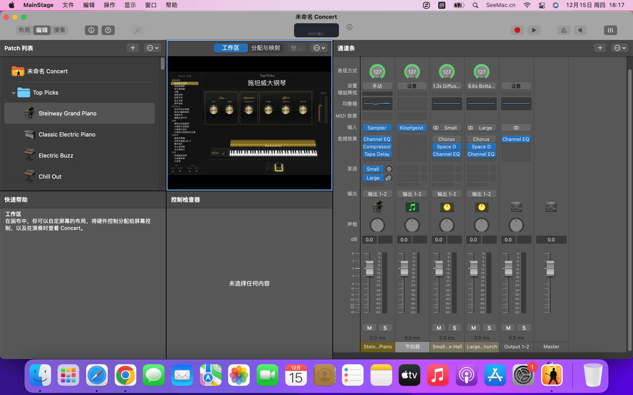Add a new patch with plus button

click(x=133, y=48)
